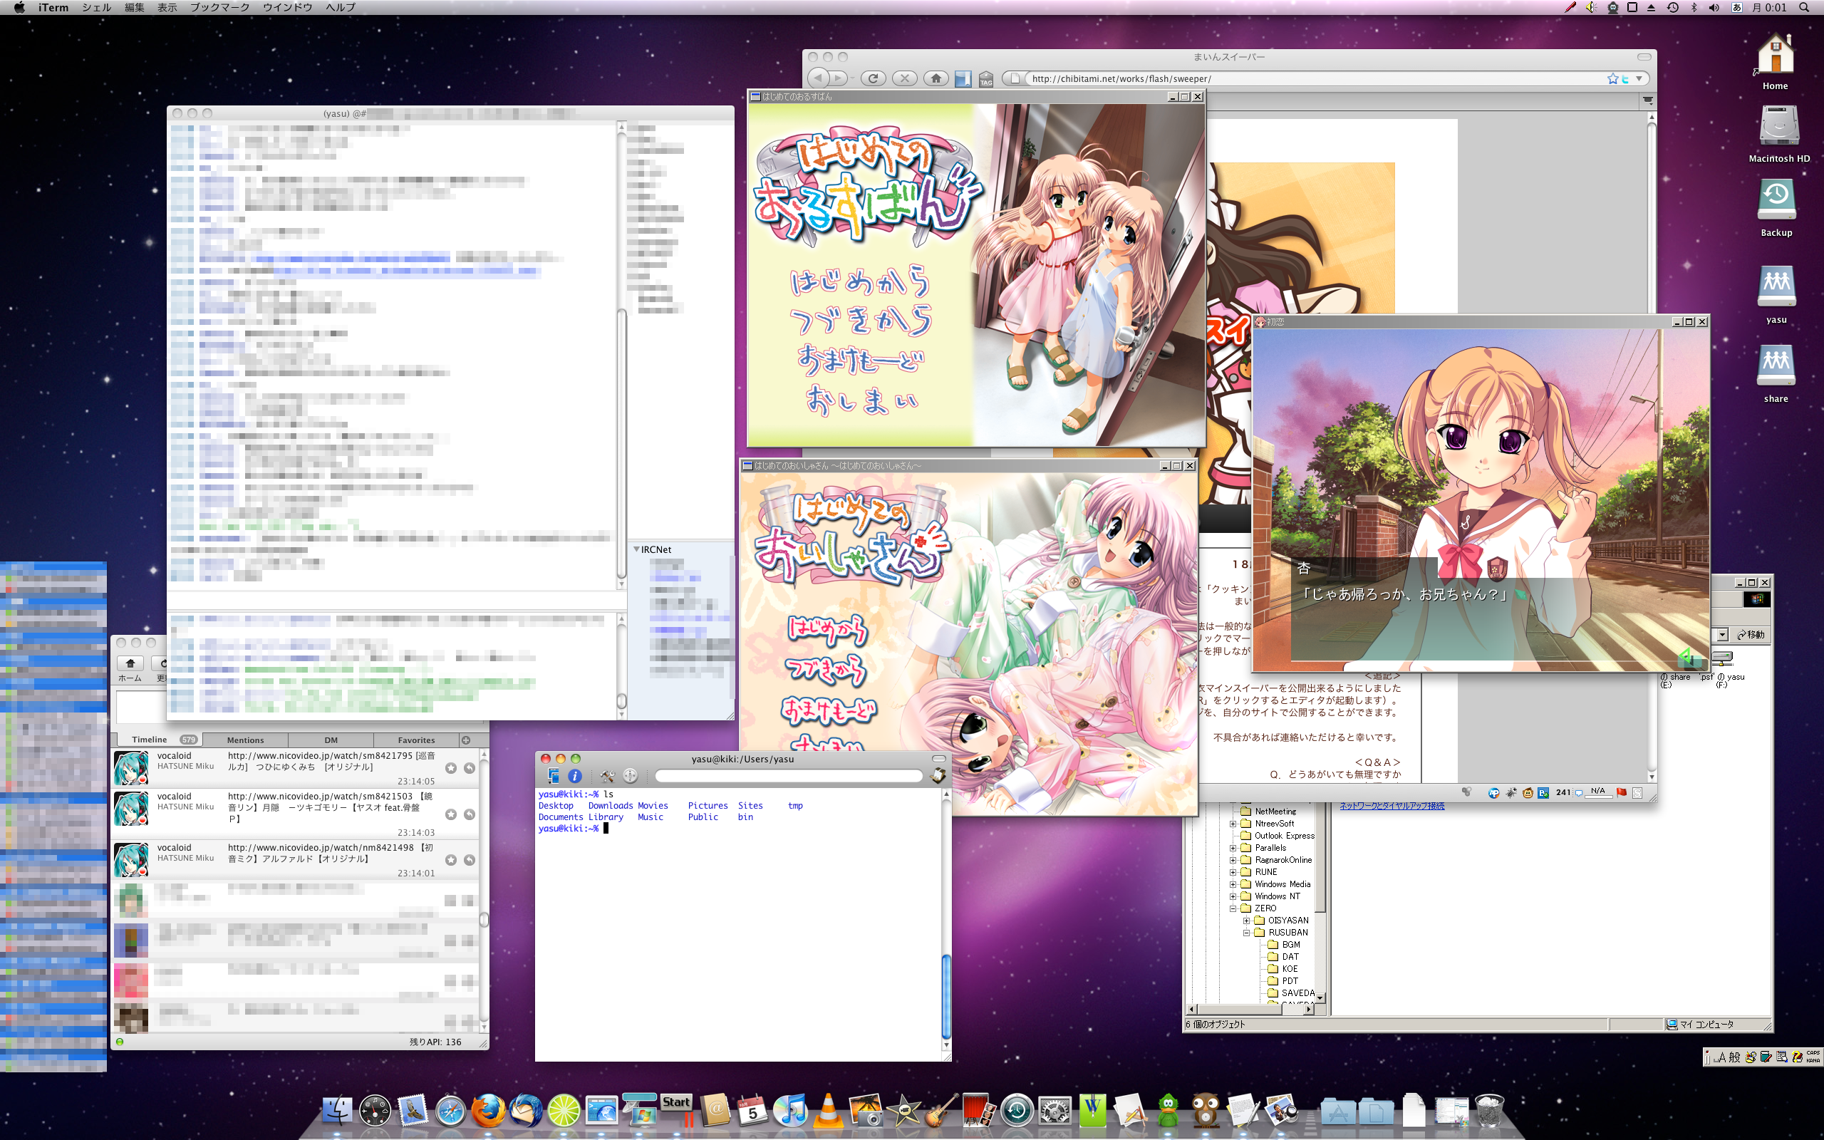This screenshot has height=1140, width=1824.
Task: Open the ブックマーク menu
Action: [219, 8]
